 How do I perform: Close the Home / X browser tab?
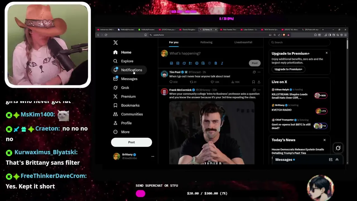(216, 30)
